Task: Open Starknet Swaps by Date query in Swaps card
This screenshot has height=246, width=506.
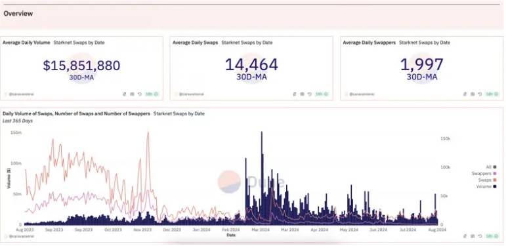Action: pyautogui.click(x=247, y=43)
